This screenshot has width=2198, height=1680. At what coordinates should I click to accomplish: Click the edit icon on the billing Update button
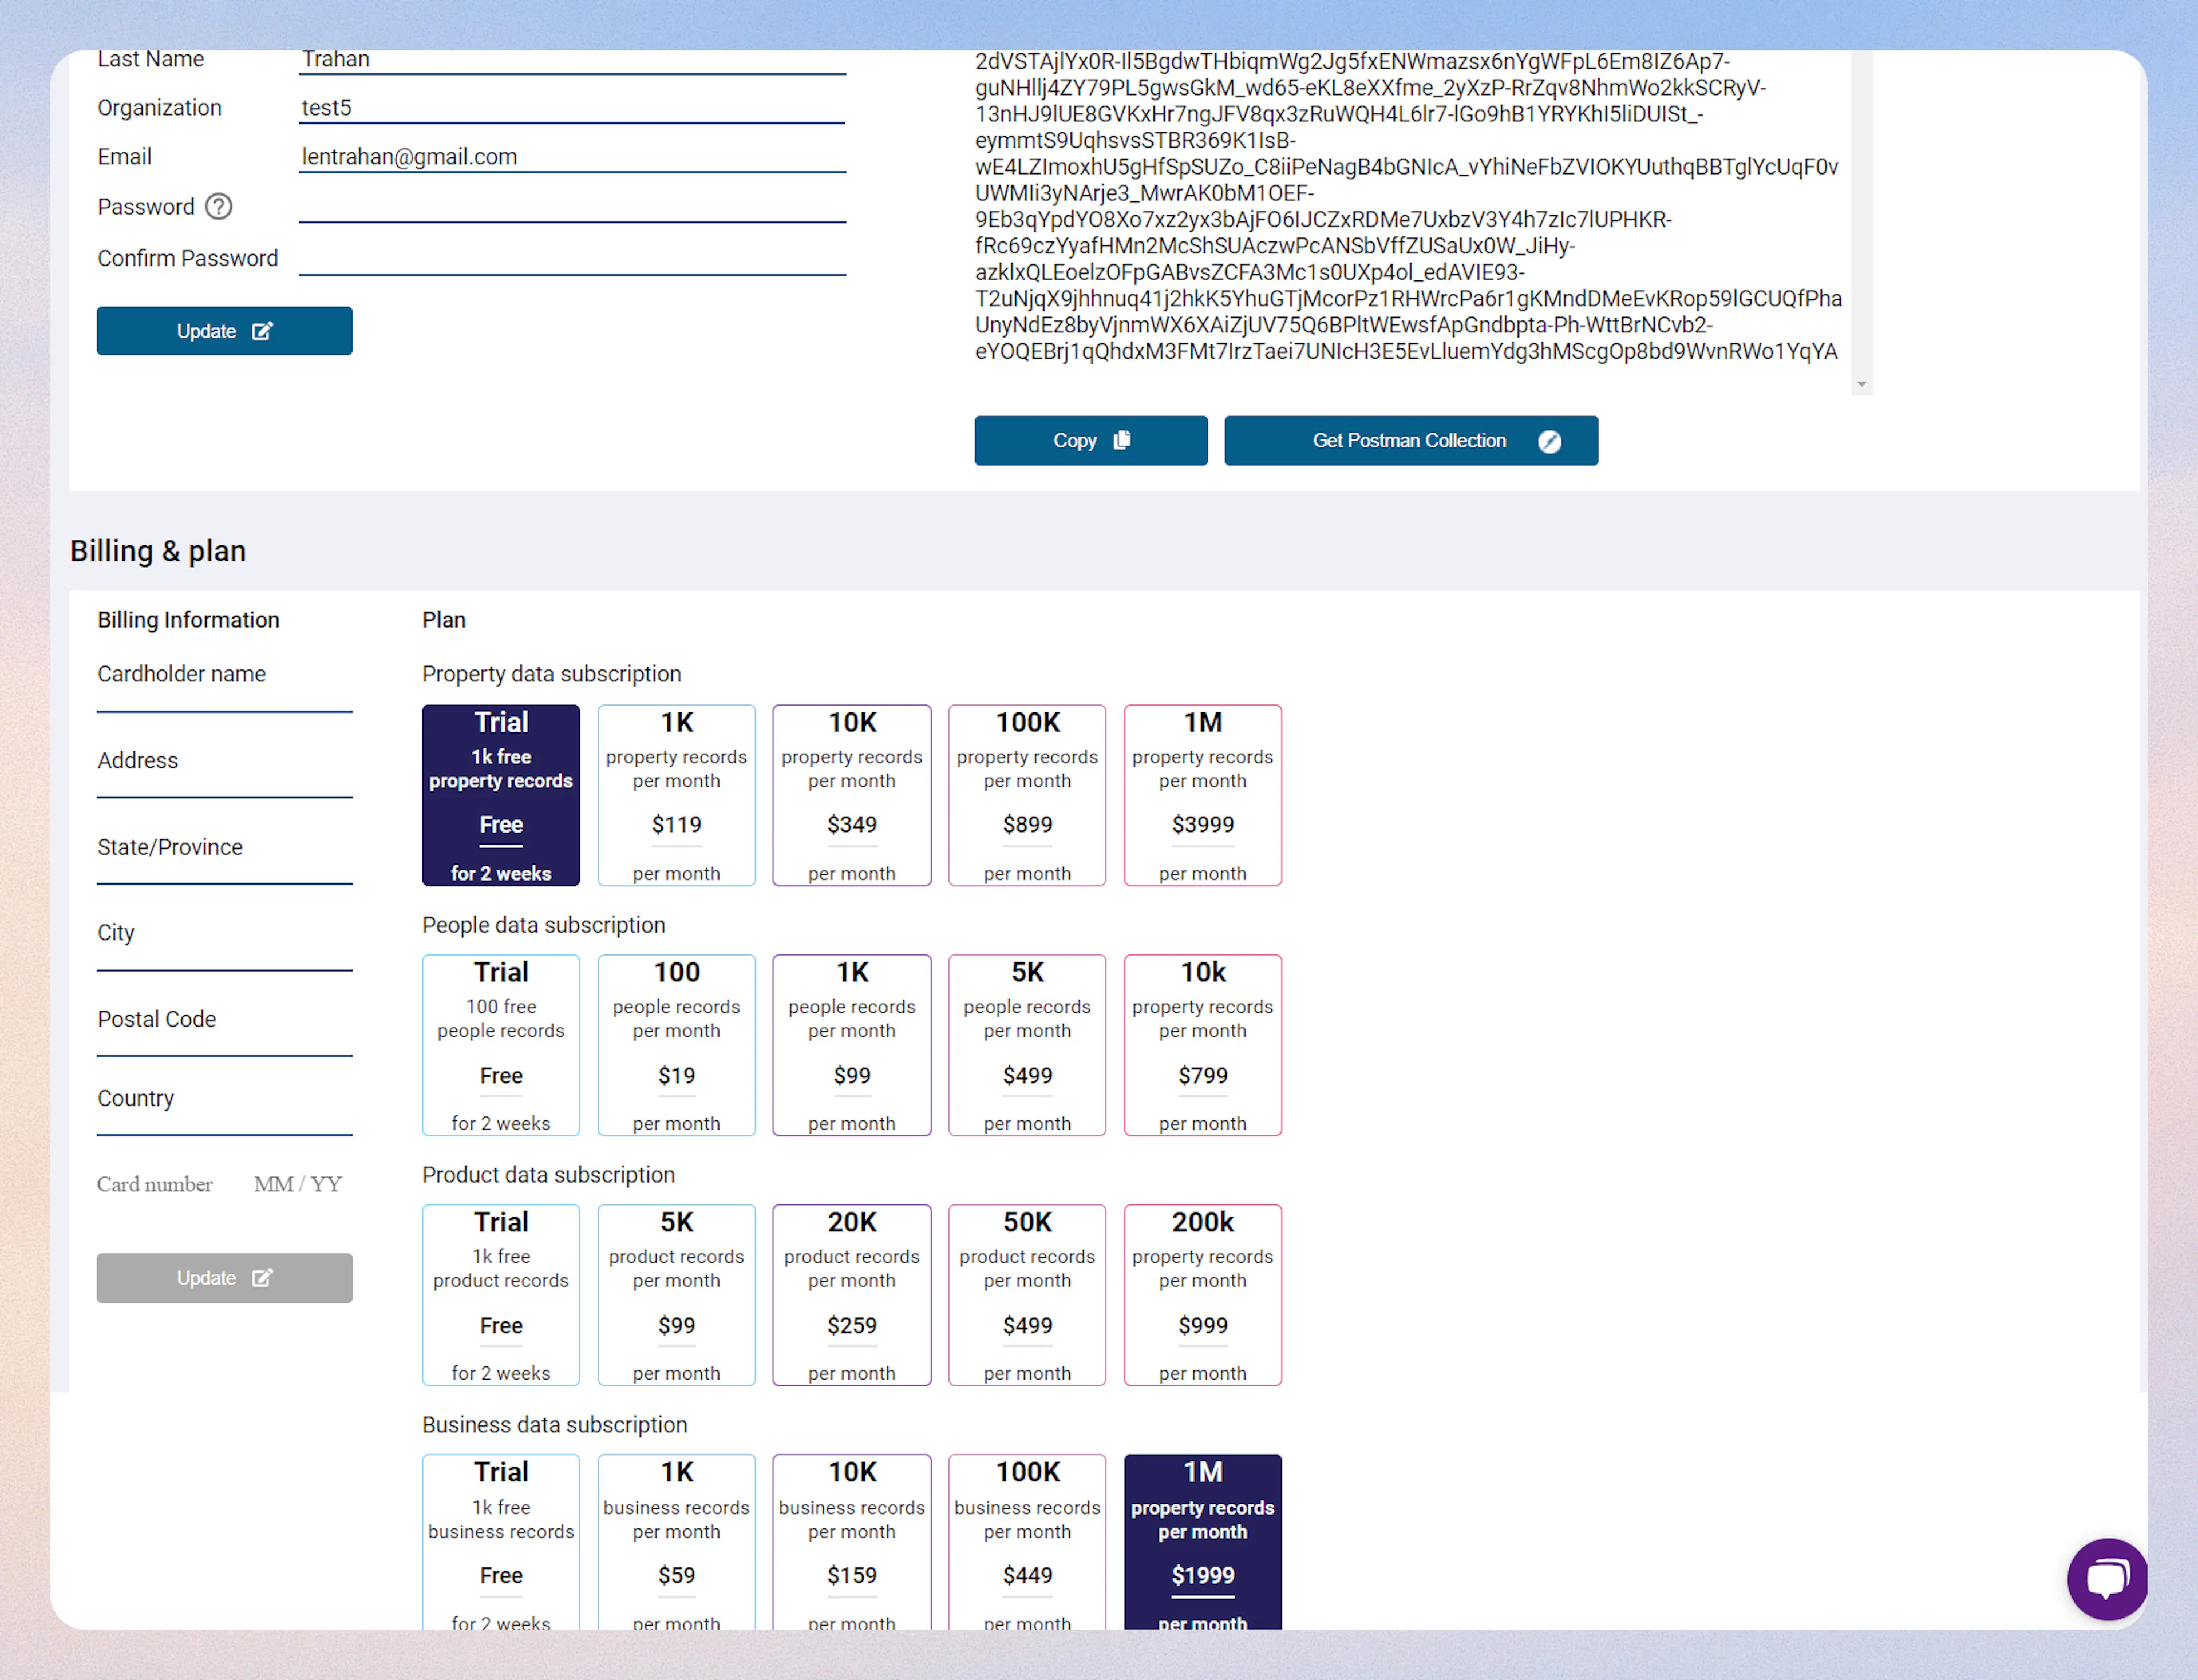[x=263, y=1277]
